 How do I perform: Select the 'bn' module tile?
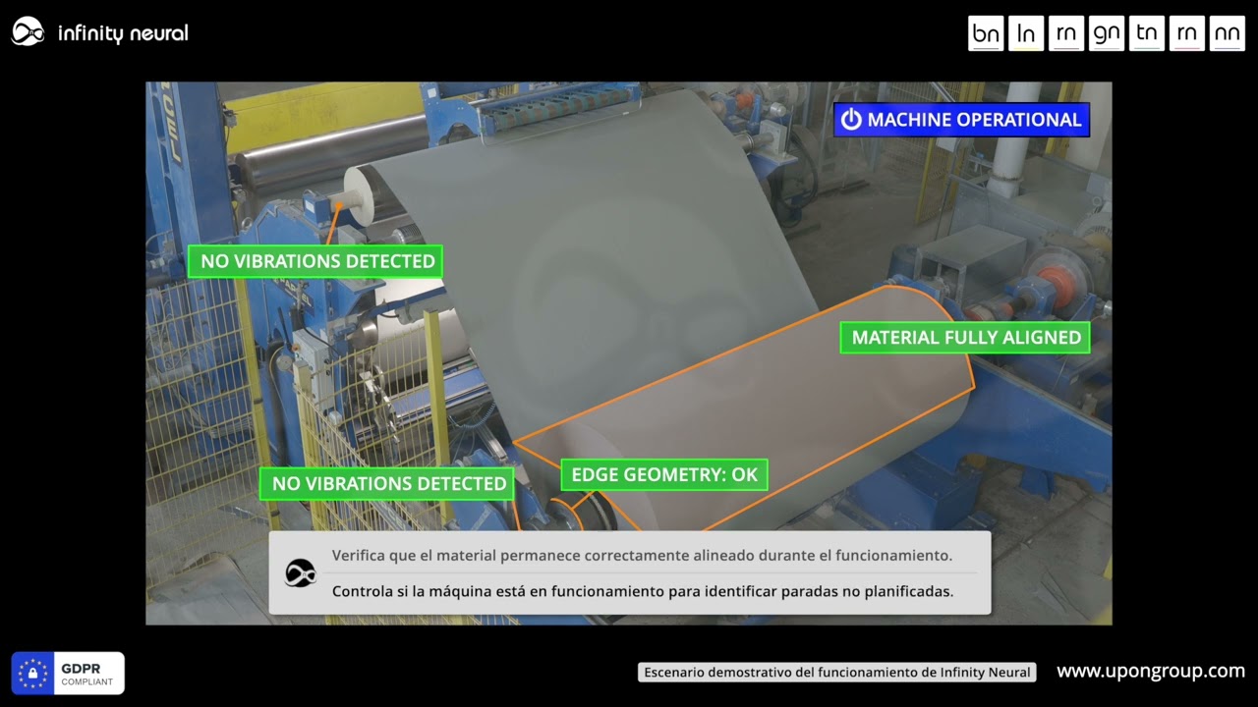pyautogui.click(x=986, y=33)
